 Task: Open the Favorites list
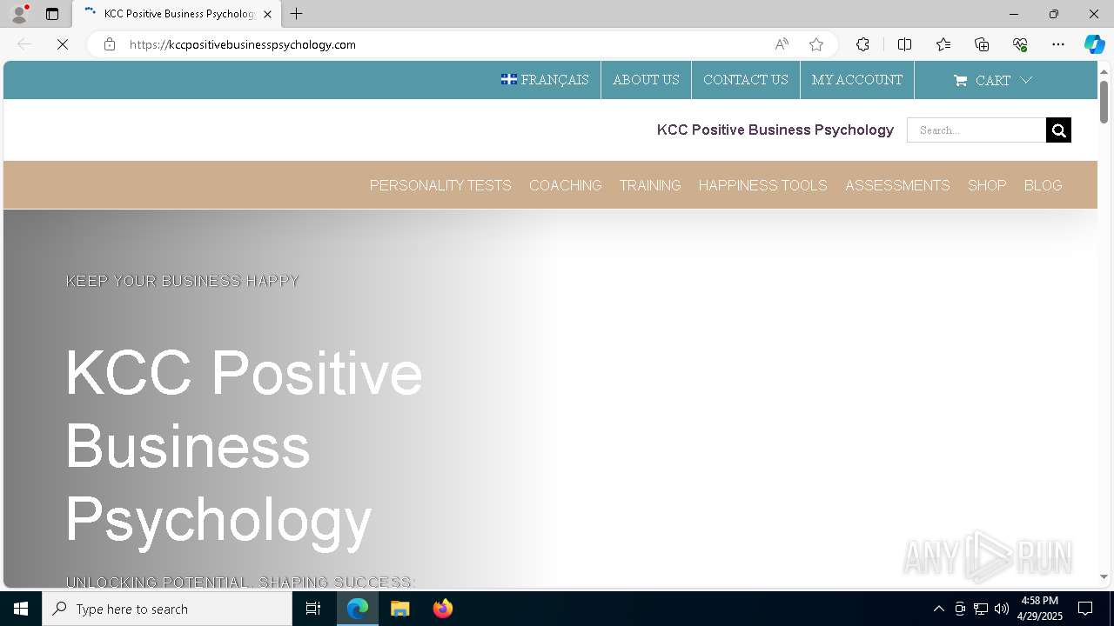point(943,44)
